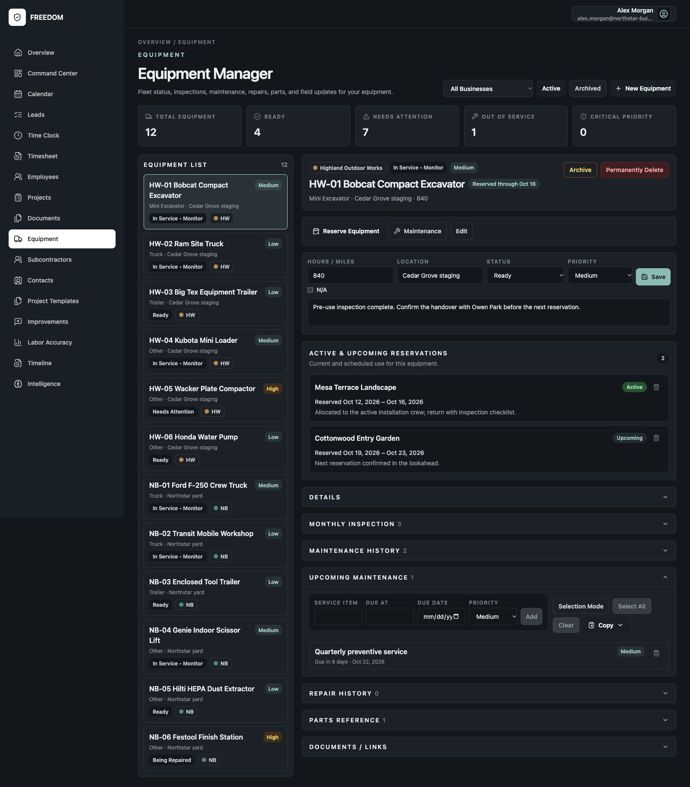Image resolution: width=690 pixels, height=787 pixels.
Task: Open Project Templates in the sidebar
Action: [62, 301]
